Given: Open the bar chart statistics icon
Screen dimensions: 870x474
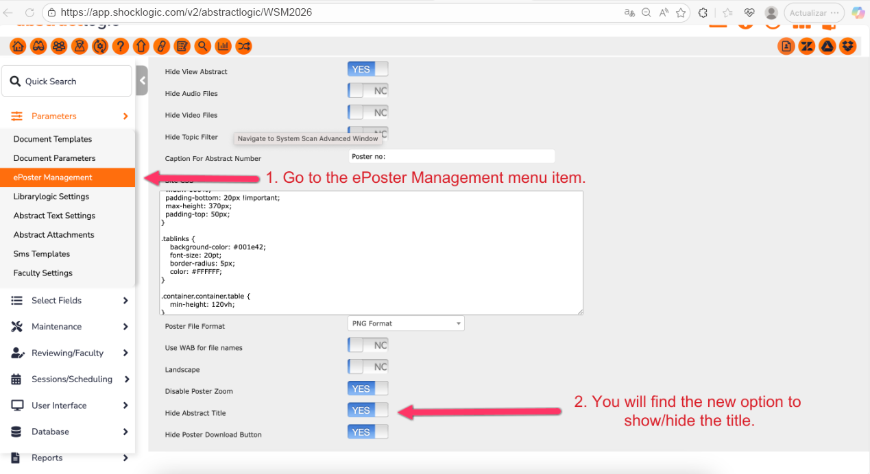Looking at the screenshot, I should click(223, 46).
